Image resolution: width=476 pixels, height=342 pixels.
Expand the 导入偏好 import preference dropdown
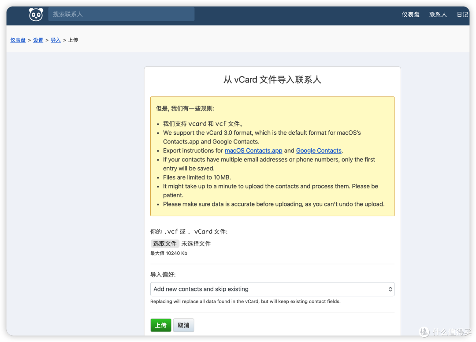[272, 289]
